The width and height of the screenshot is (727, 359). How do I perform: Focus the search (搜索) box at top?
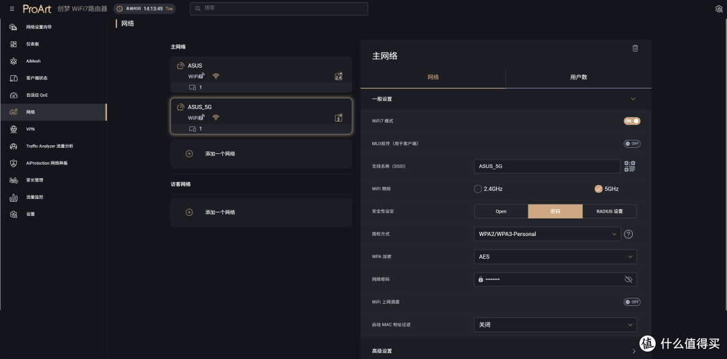[x=279, y=8]
